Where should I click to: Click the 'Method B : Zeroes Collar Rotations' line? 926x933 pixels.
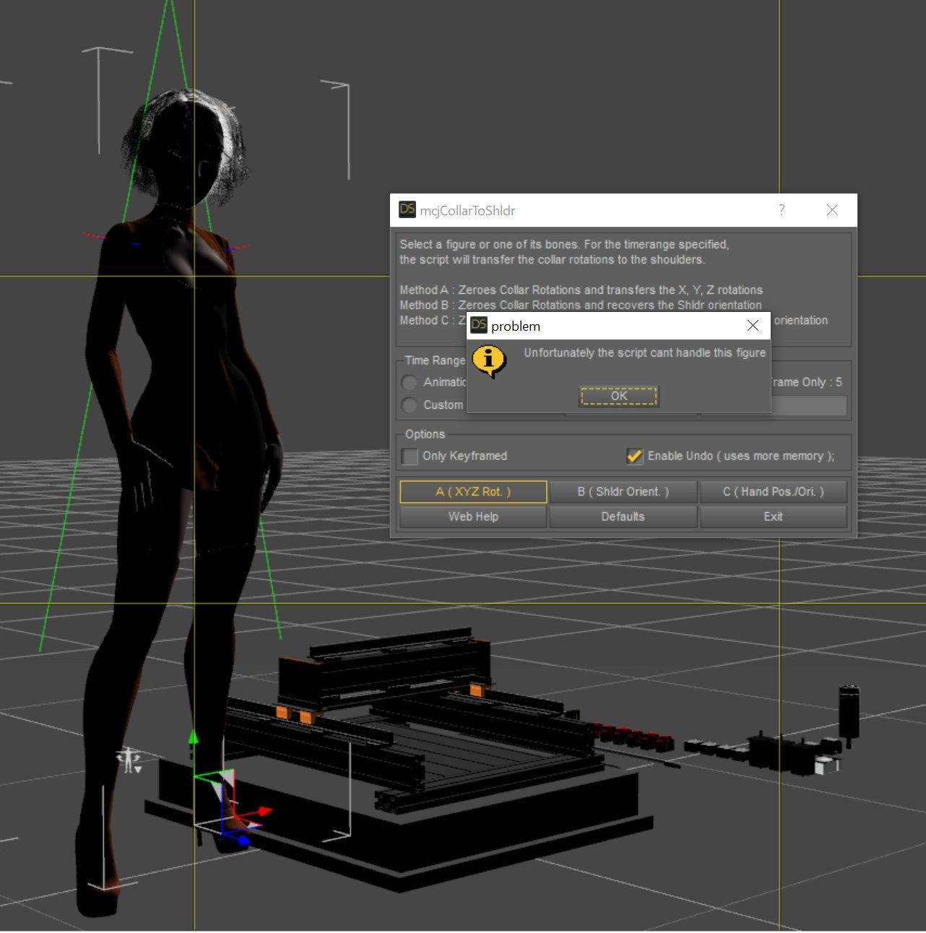click(581, 305)
